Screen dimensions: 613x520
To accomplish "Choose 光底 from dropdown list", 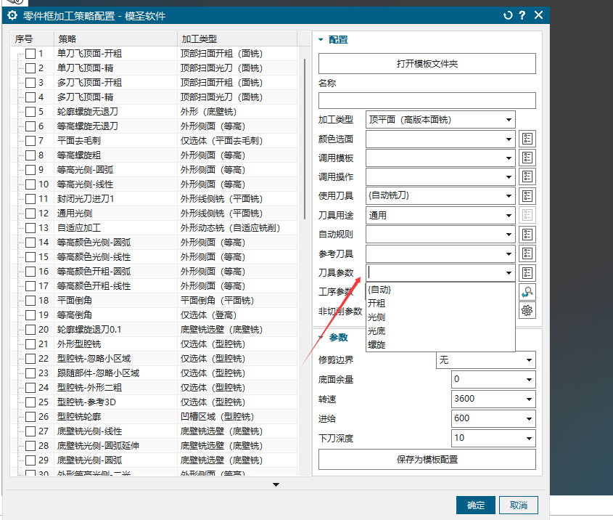I will point(440,331).
